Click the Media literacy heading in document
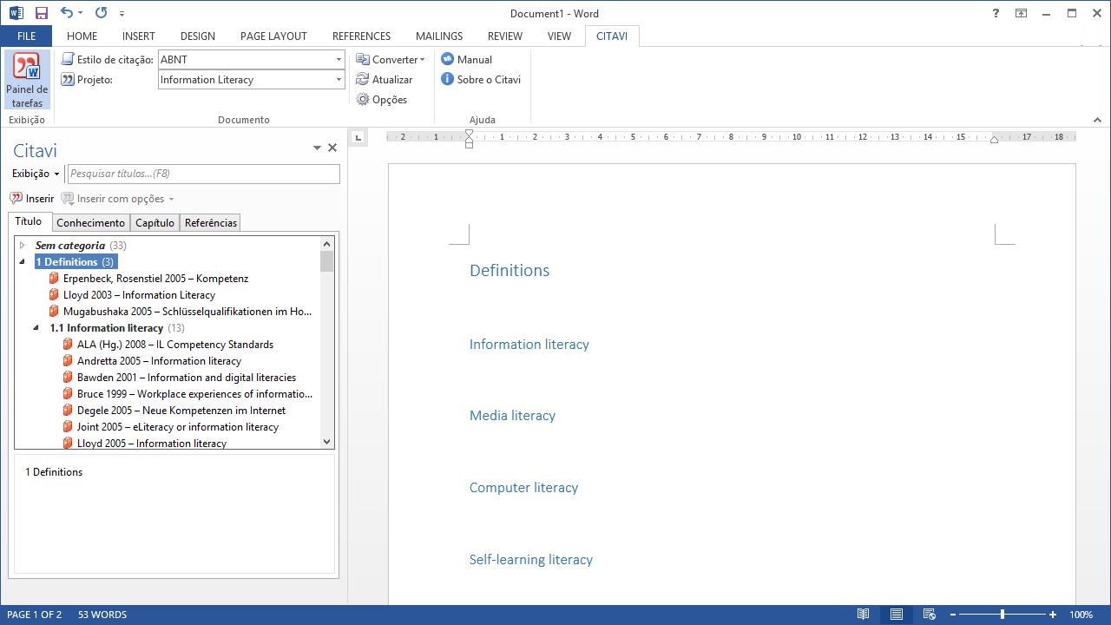The width and height of the screenshot is (1111, 625). (512, 416)
